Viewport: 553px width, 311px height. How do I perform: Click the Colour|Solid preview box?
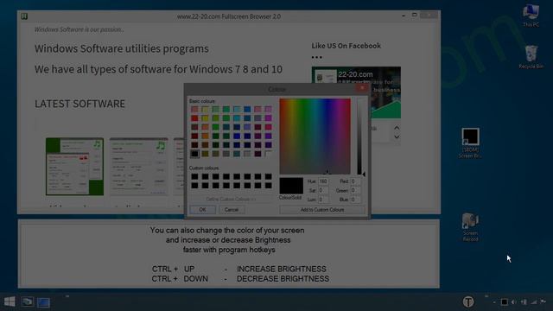[291, 186]
